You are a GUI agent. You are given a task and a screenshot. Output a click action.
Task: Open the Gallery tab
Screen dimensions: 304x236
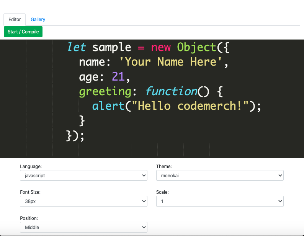tap(38, 20)
